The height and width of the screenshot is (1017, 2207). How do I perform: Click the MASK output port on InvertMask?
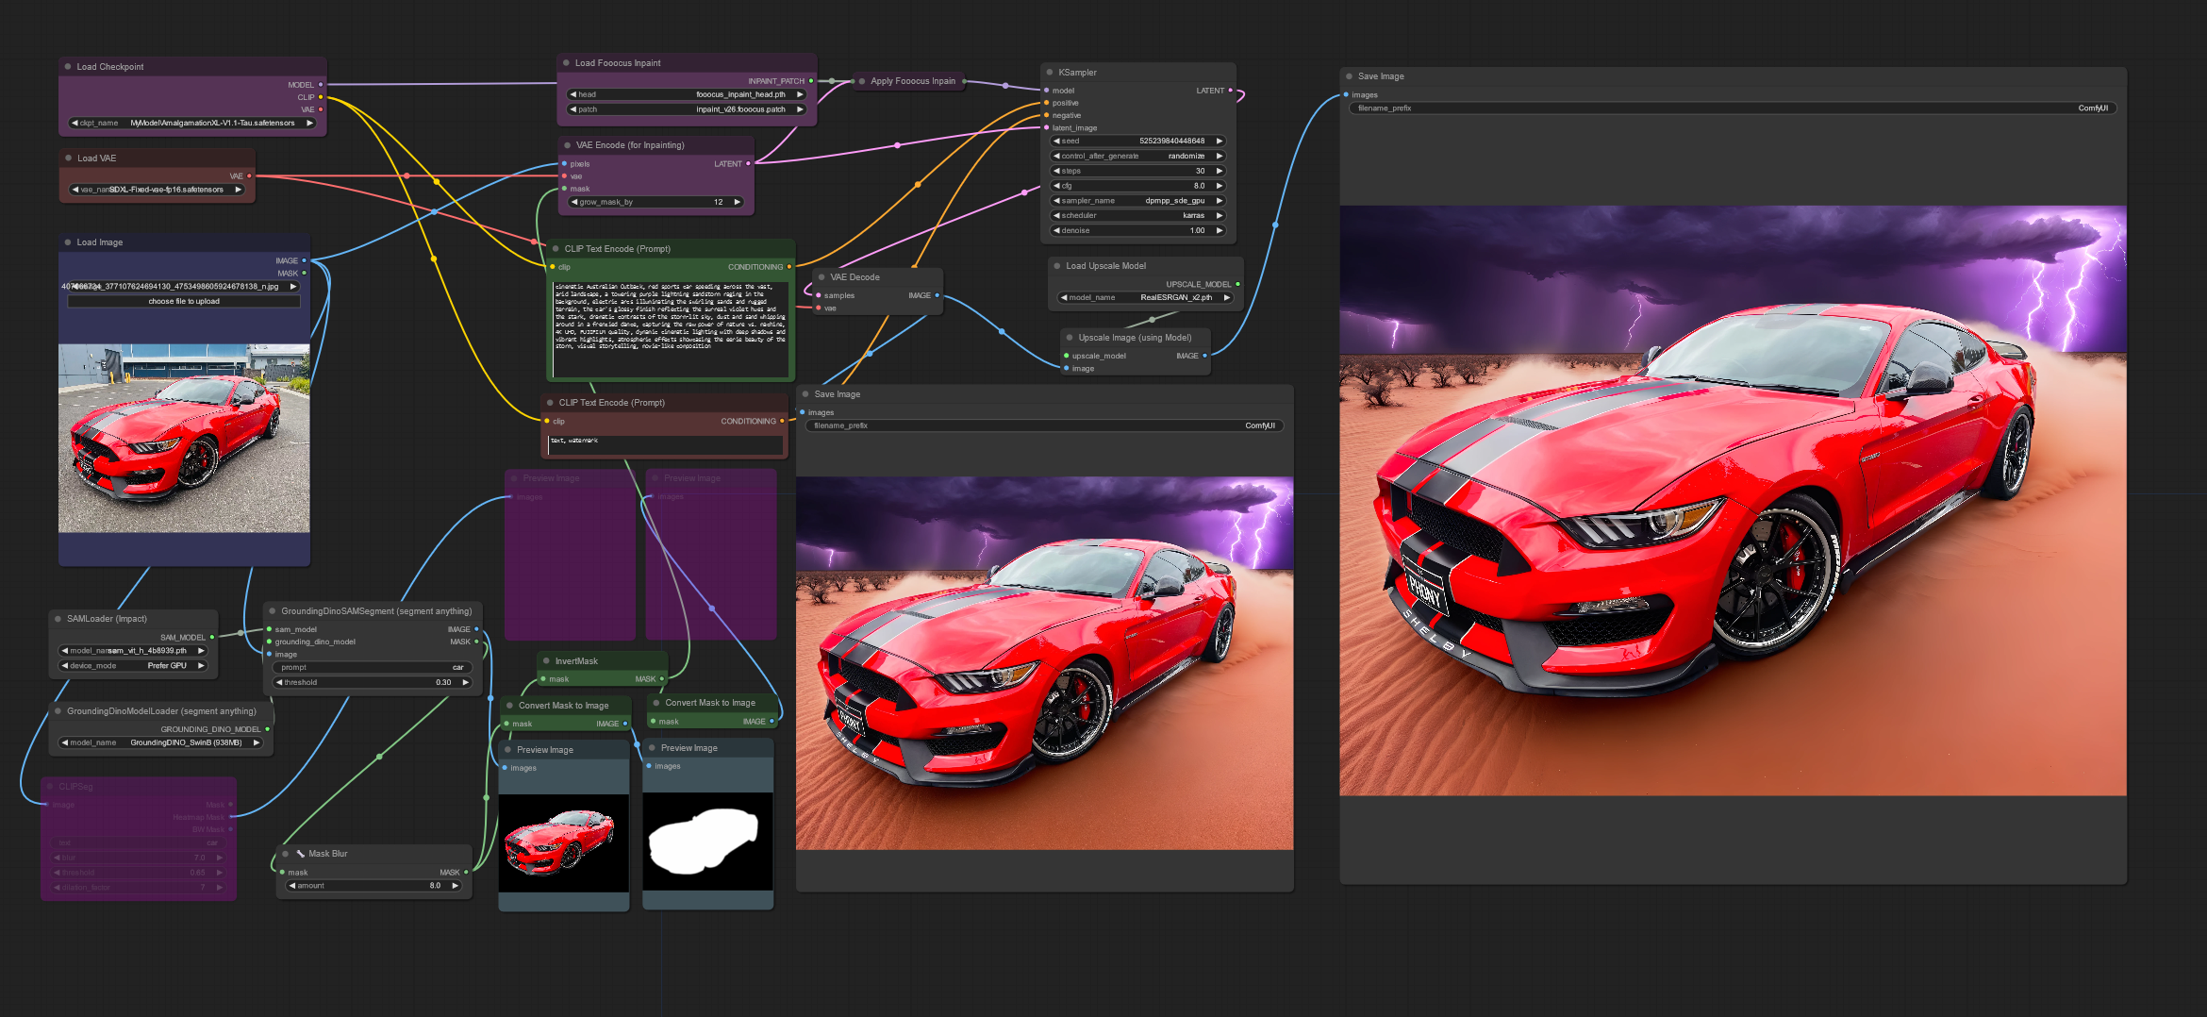tap(662, 679)
